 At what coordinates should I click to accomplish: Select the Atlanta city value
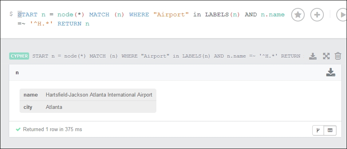[x=54, y=107]
